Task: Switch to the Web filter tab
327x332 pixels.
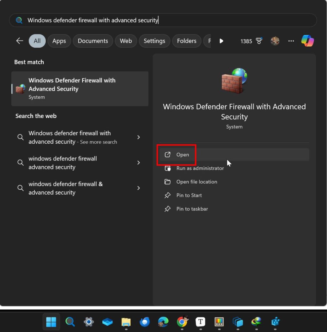Action: (x=126, y=41)
